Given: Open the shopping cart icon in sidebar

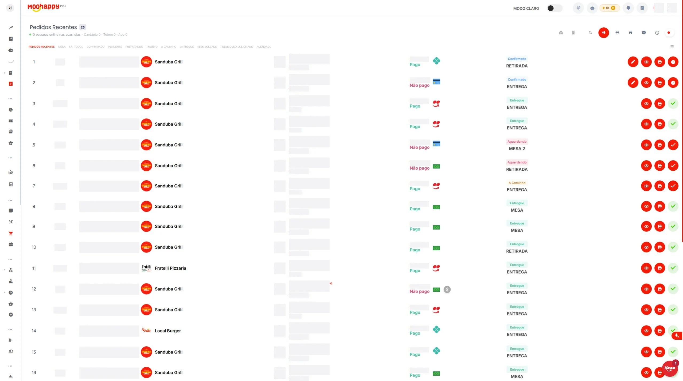Looking at the screenshot, I should [11, 234].
